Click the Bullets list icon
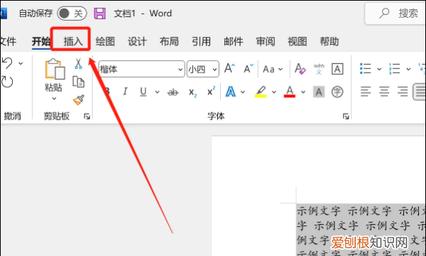This screenshot has width=426, height=256. [x=366, y=69]
